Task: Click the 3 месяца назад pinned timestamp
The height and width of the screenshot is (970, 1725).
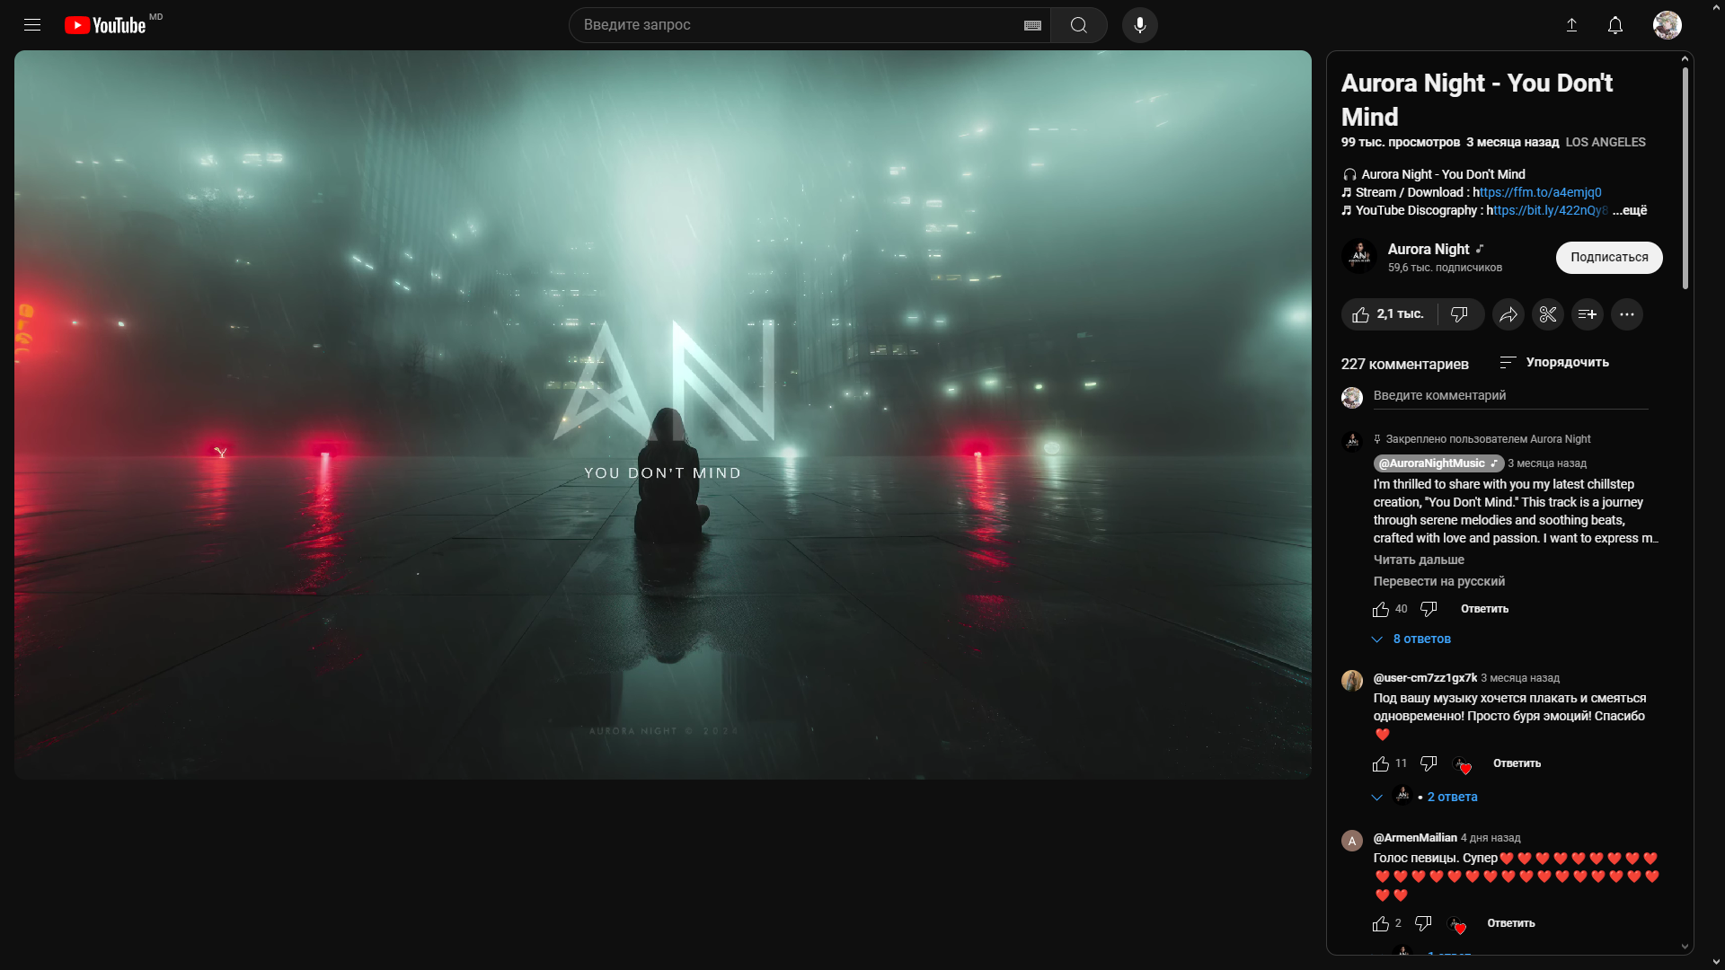Action: coord(1547,463)
